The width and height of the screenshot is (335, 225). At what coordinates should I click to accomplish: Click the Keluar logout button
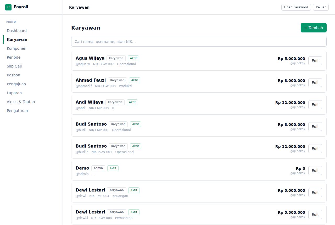pyautogui.click(x=321, y=7)
